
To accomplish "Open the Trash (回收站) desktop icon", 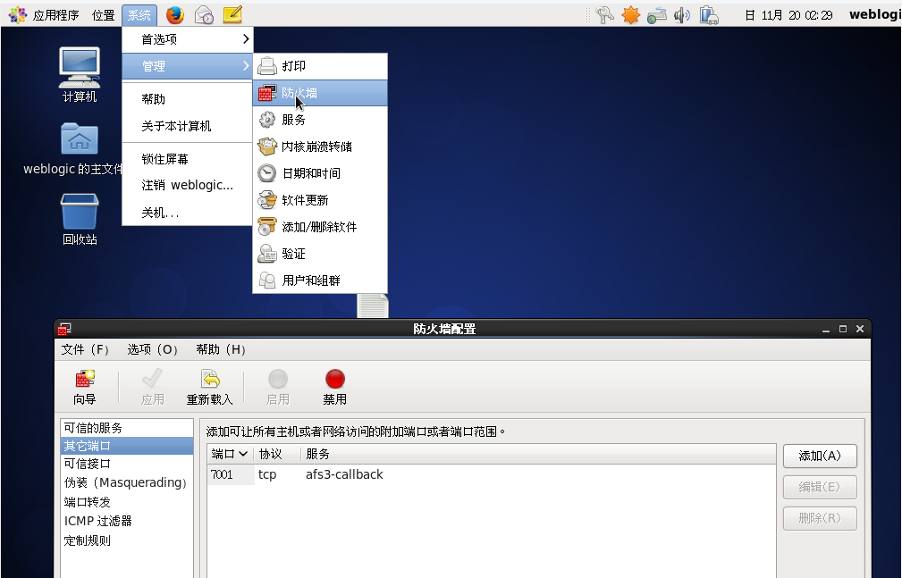I will [80, 218].
